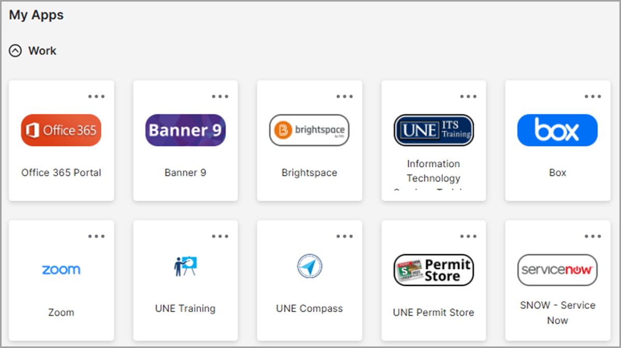The height and width of the screenshot is (348, 621).
Task: Show more options for Brightspace tile
Action: pos(345,96)
